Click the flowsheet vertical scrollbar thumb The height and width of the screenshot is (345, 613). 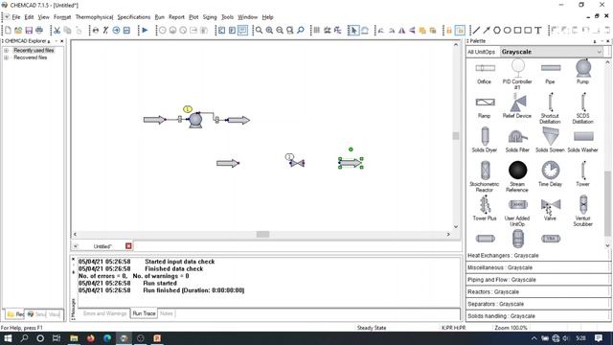pos(456,136)
